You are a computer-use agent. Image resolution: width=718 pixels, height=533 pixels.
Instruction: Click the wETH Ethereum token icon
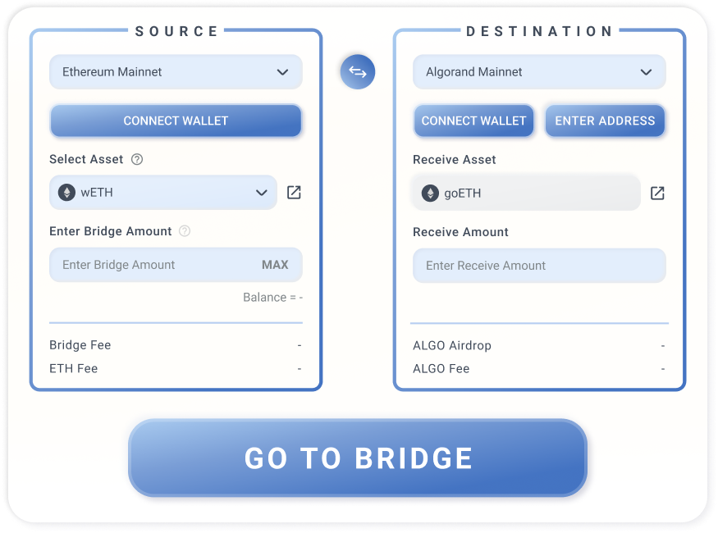(x=66, y=193)
